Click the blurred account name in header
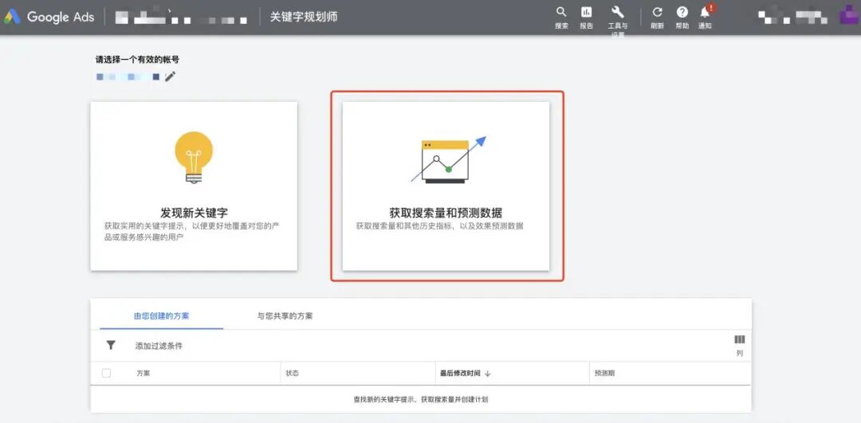The height and width of the screenshot is (423, 861). [x=182, y=17]
